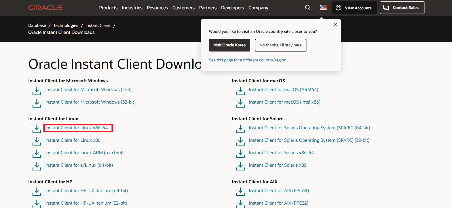Click the Contact Sales button
The image size is (452, 208).
click(x=402, y=8)
